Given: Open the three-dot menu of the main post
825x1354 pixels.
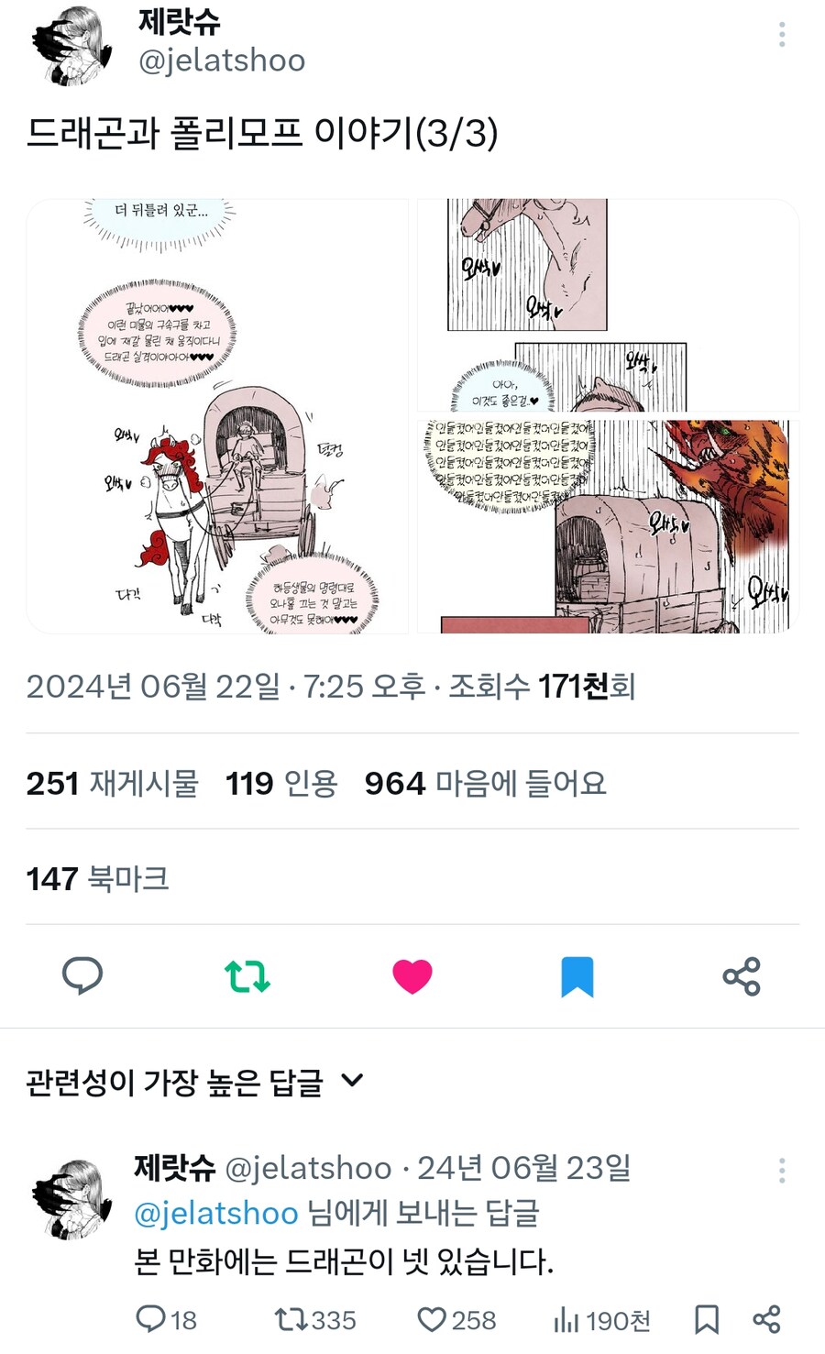Looking at the screenshot, I should [782, 34].
